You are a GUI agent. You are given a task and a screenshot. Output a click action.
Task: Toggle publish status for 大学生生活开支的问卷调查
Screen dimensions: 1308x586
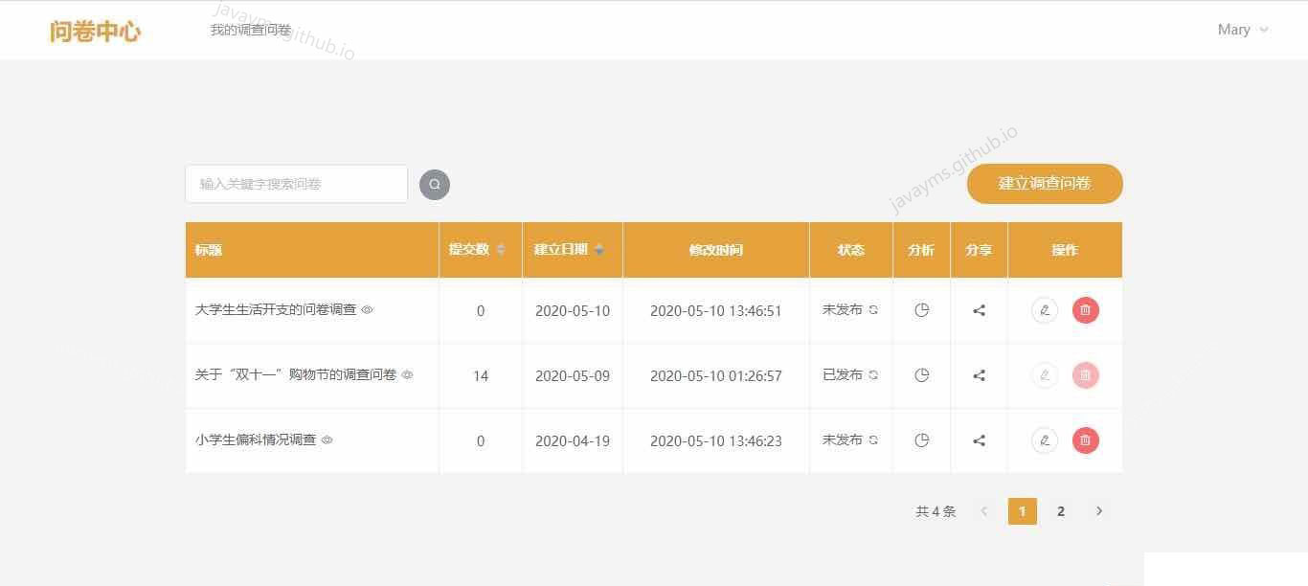873,310
